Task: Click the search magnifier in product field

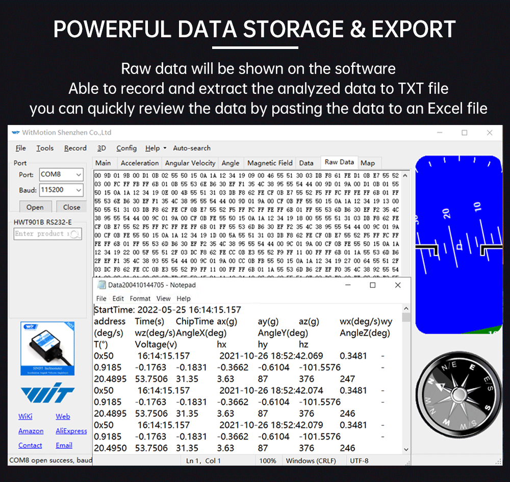Action: 75,234
